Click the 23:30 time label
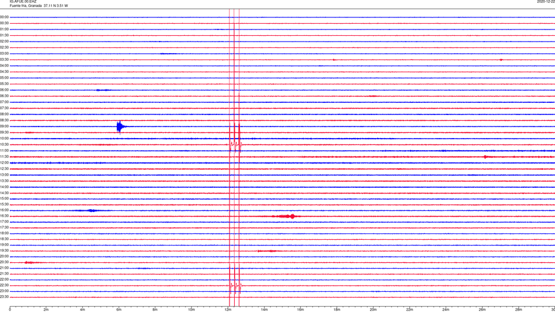 coord(4,297)
